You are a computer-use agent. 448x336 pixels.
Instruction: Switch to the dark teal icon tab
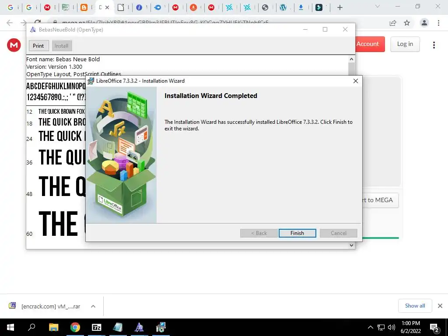point(319,7)
